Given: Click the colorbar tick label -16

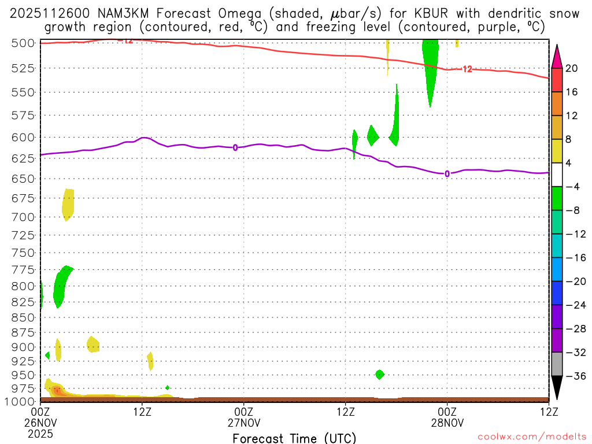Looking at the screenshot, I should [576, 257].
